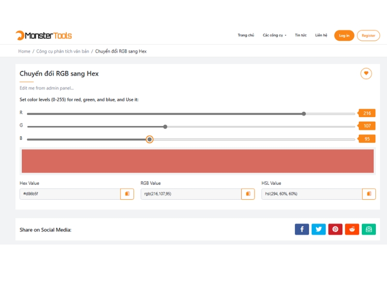Open the Tin tức menu item
387x290 pixels.
coord(300,35)
